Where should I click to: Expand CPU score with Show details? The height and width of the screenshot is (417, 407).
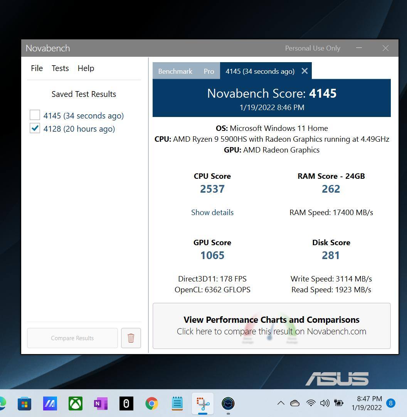point(212,212)
